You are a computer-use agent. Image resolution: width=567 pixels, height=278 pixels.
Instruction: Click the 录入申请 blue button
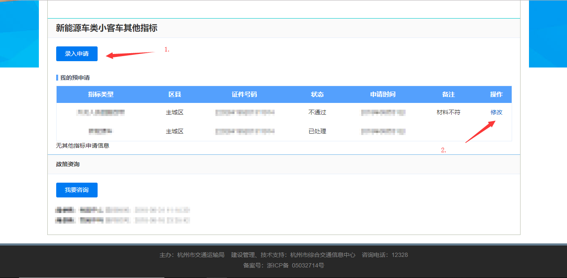76,54
